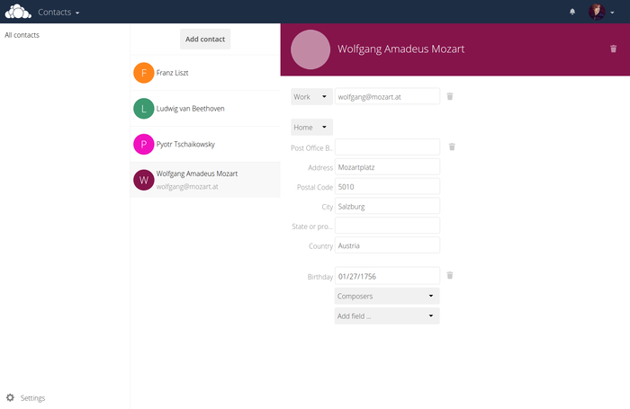The image size is (630, 409).
Task: Click the Settings gear icon
Action: [10, 397]
